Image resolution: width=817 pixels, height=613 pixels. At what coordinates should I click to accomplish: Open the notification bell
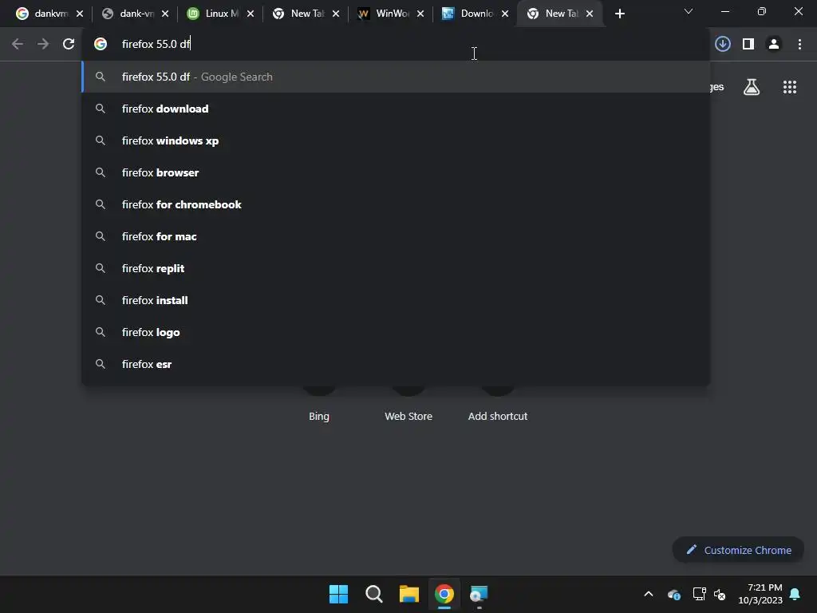795,594
